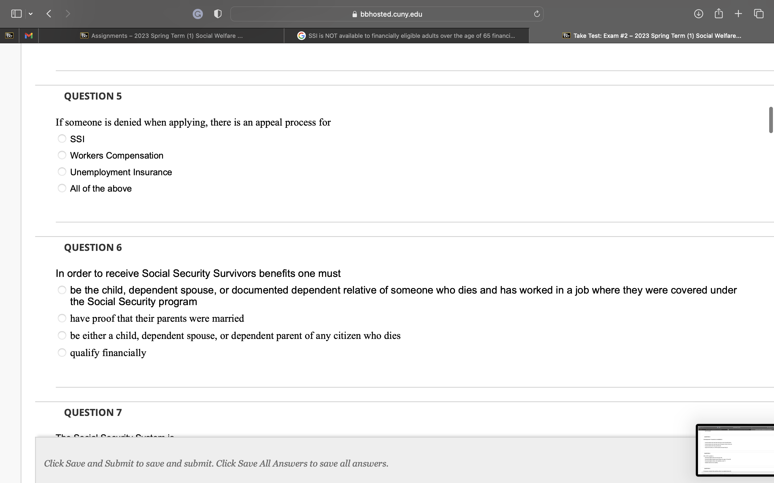The width and height of the screenshot is (774, 483).
Task: Click the vertical page scrollbar
Action: [x=771, y=120]
